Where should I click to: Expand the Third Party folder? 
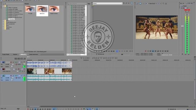[3, 27]
